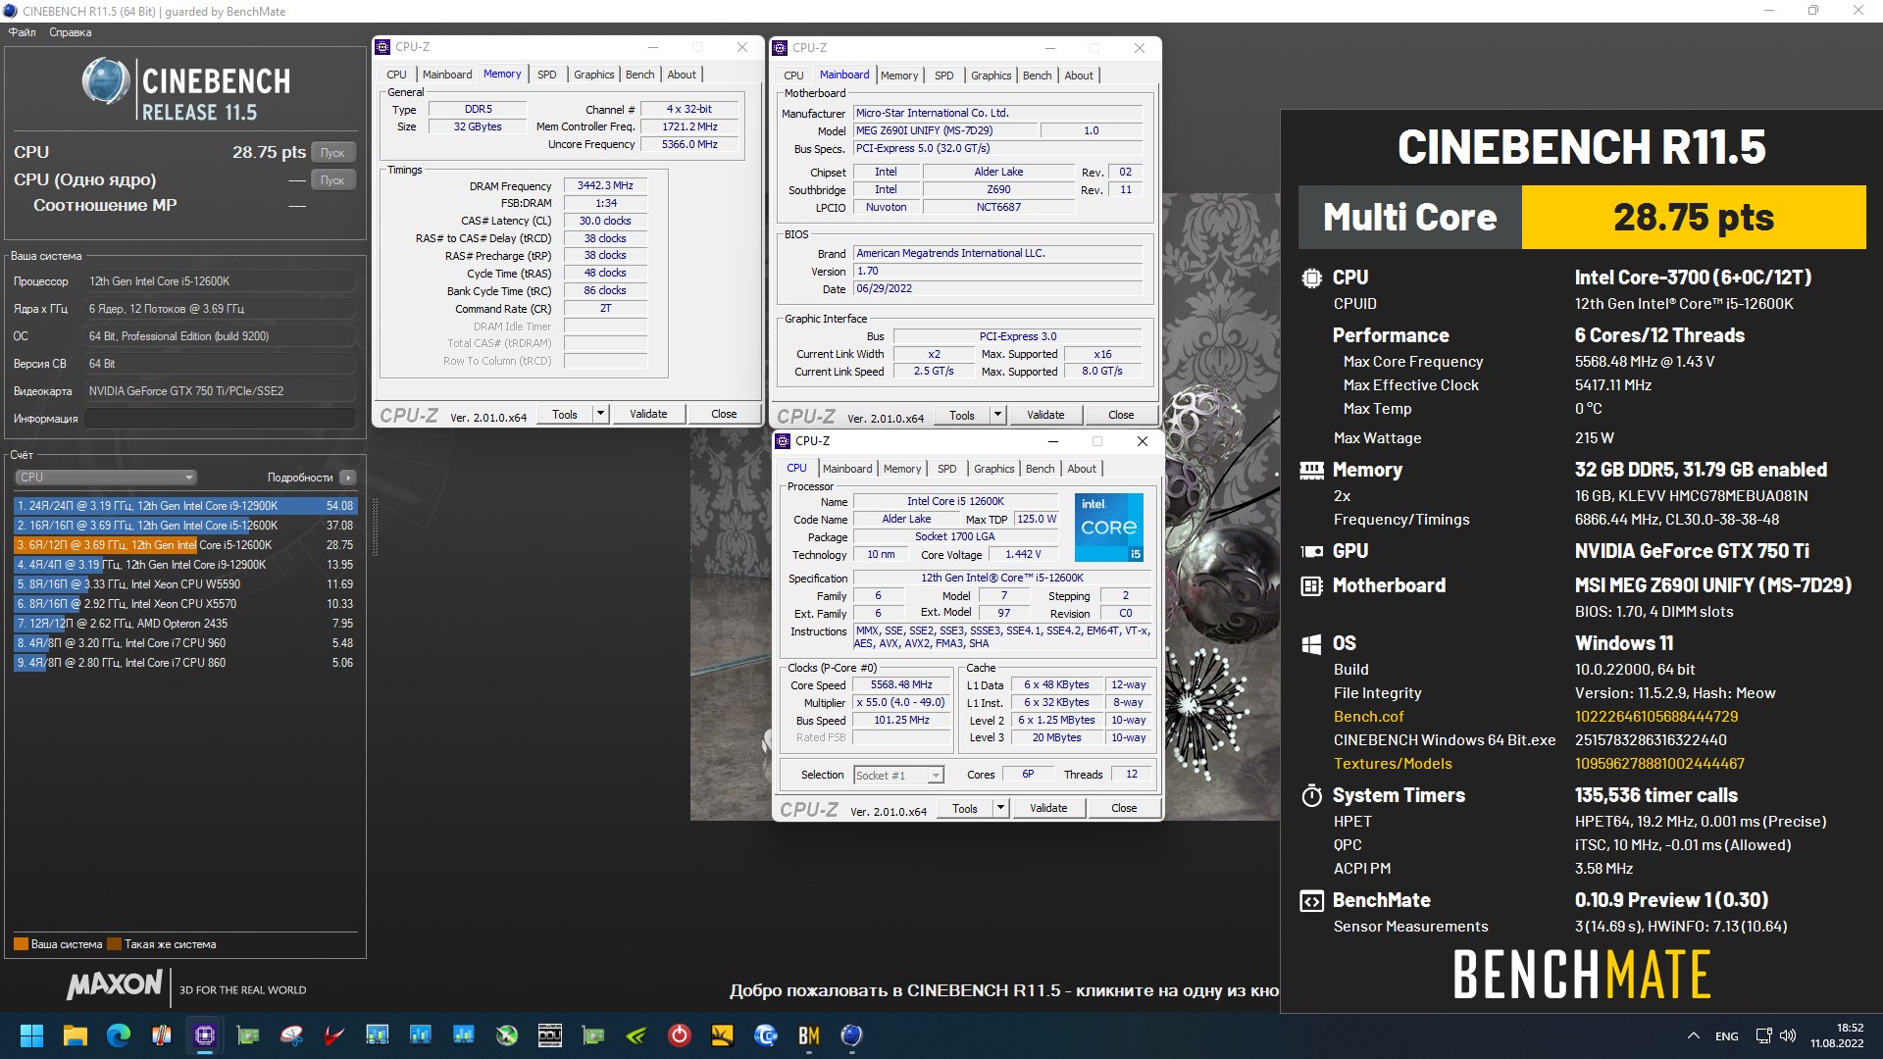Open the BenchMate BM taskbar icon

(x=809, y=1035)
